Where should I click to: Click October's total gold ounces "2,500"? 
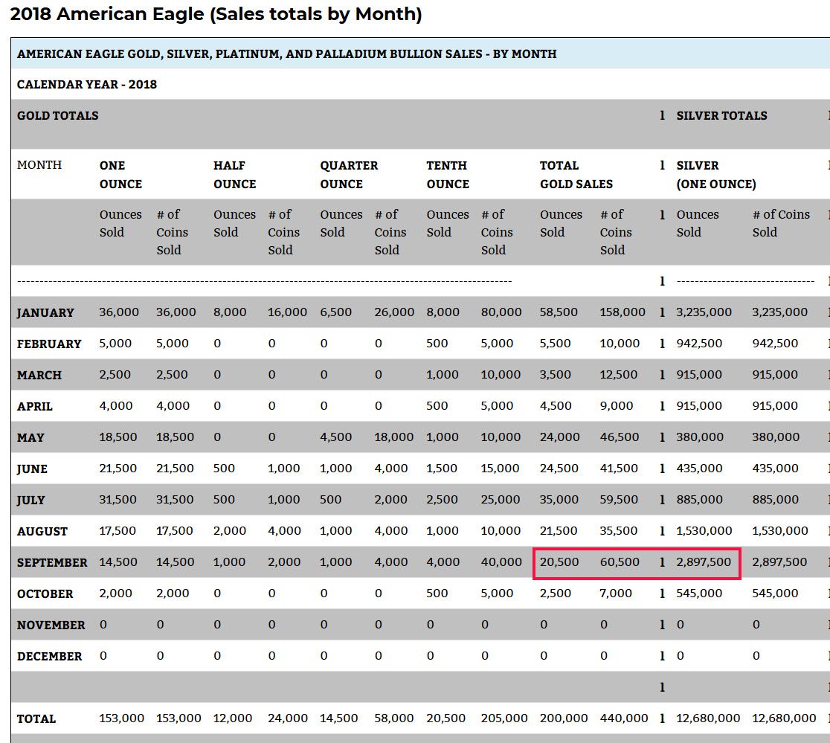[x=556, y=594]
